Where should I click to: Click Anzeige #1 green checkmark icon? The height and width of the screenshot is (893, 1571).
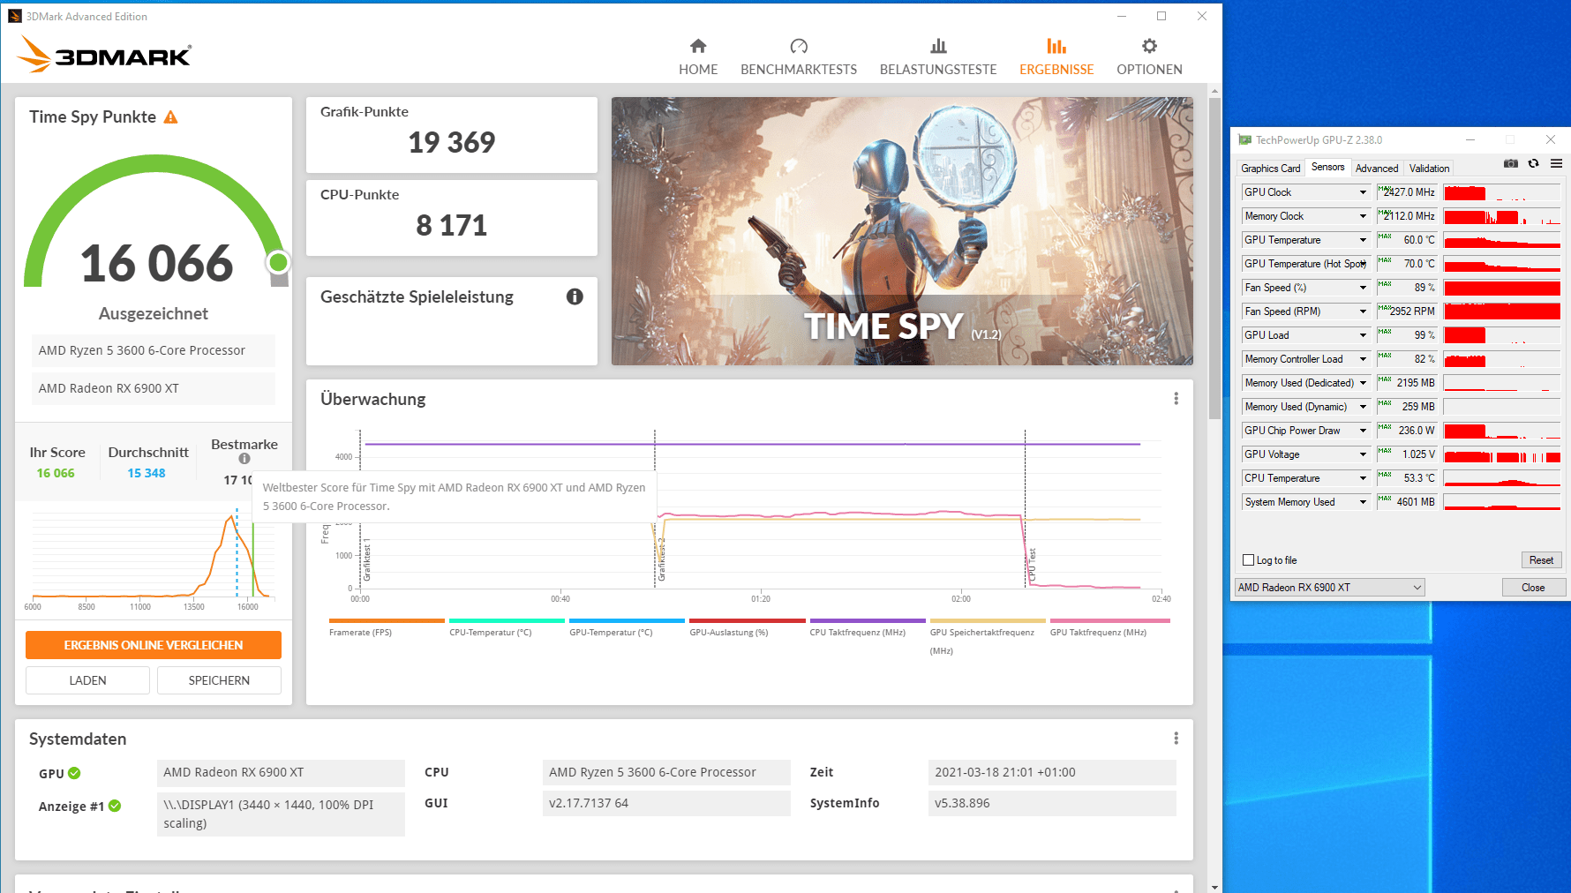(x=115, y=806)
